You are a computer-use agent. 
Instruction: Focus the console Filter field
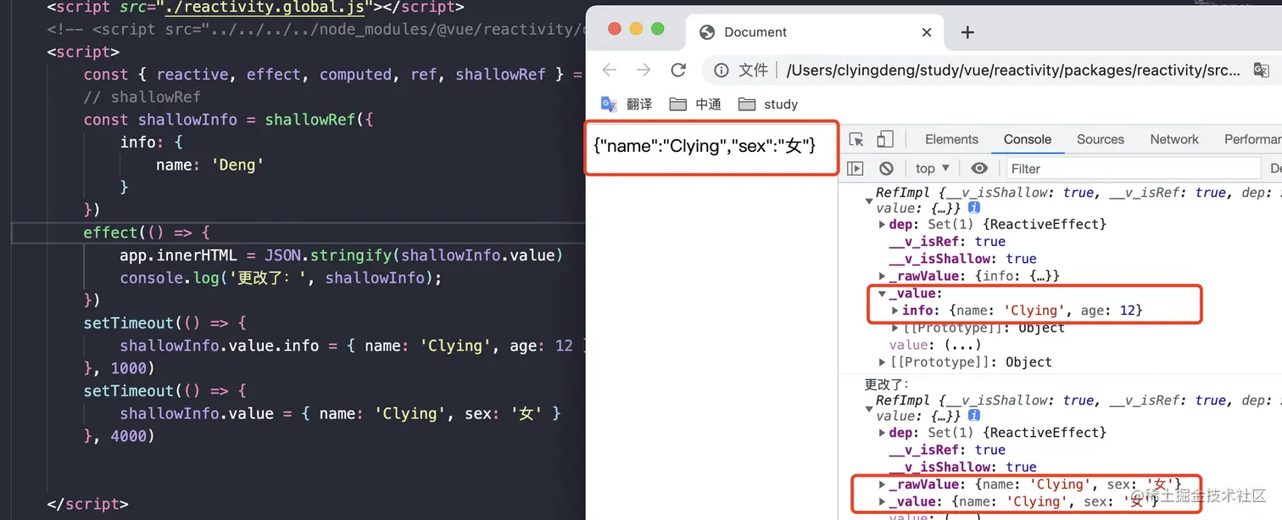point(1132,169)
